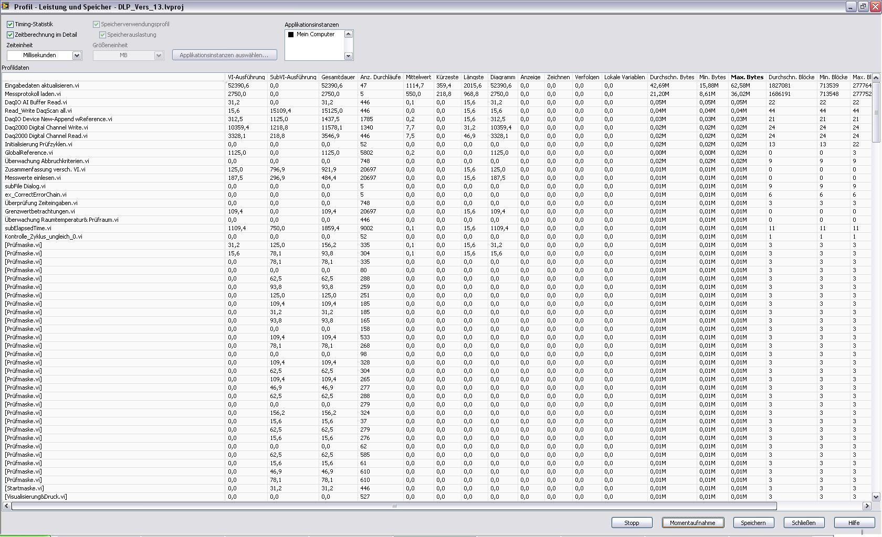Screen dimensions: 882x537
Task: Select Daq2000 Digital Channel Write.vi row
Action: (x=436, y=127)
